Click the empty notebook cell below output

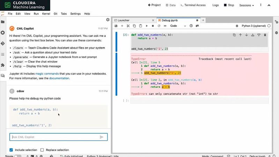[x=199, y=100]
